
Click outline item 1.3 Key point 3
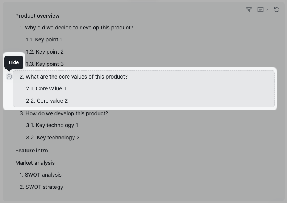45,64
